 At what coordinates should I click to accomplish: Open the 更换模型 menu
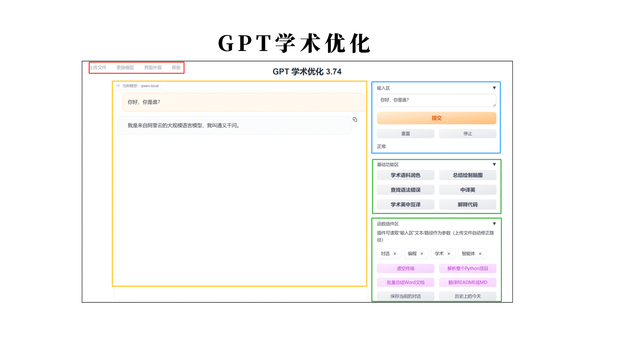[x=125, y=68]
